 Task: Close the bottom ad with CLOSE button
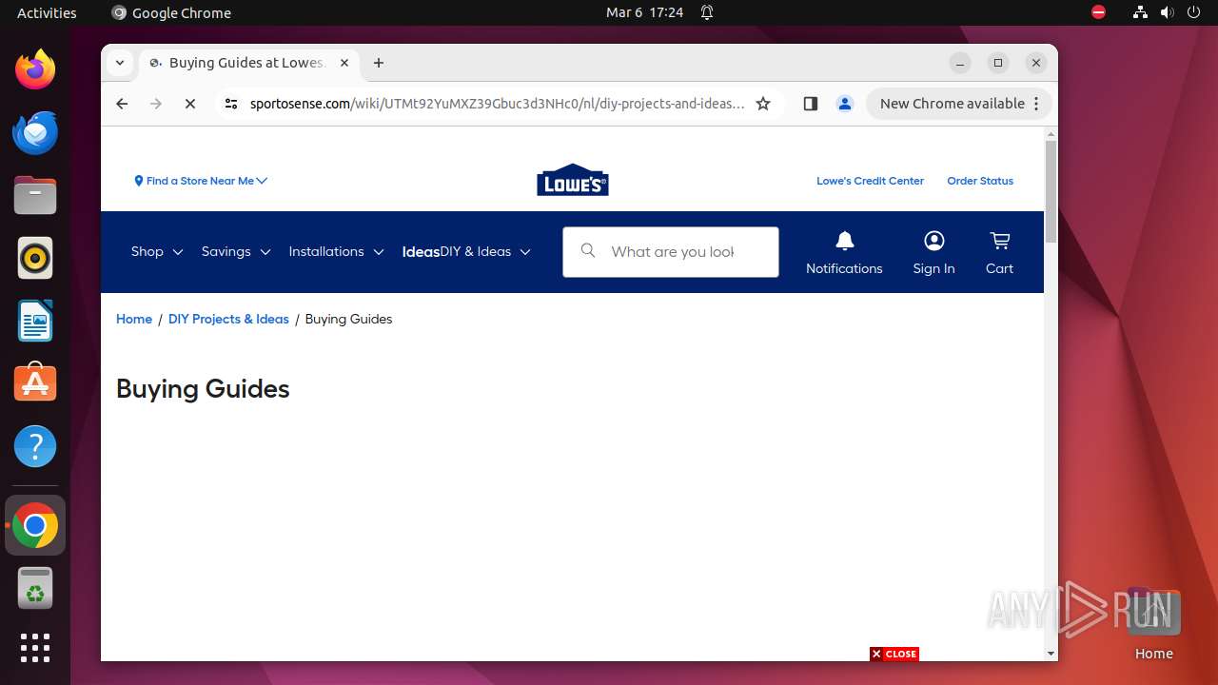(x=894, y=654)
